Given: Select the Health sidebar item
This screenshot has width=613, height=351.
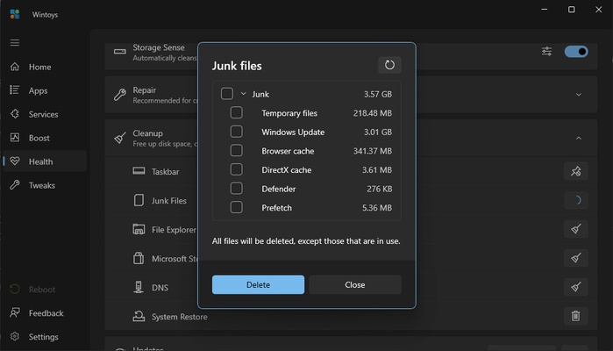Looking at the screenshot, I should [x=45, y=161].
